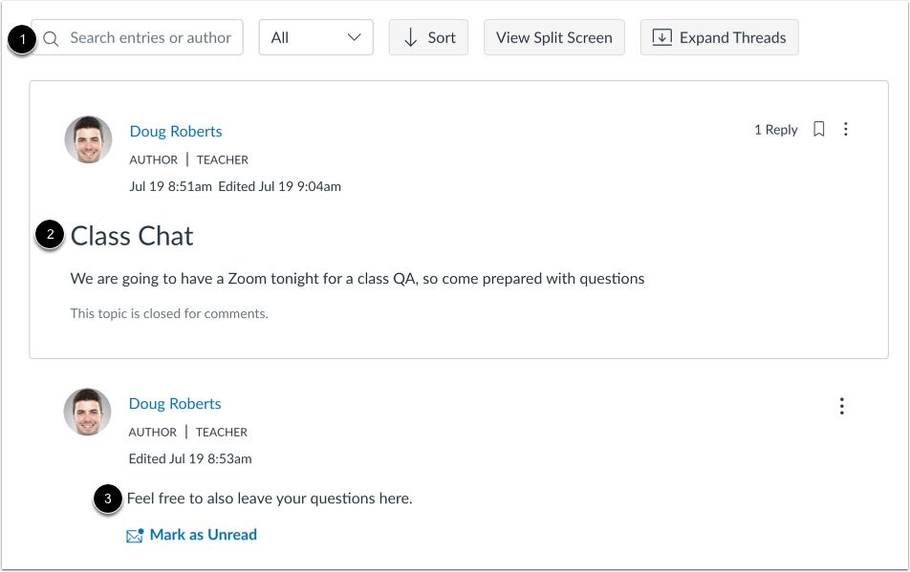
Task: Click the chevron on the All filter
Action: point(355,38)
